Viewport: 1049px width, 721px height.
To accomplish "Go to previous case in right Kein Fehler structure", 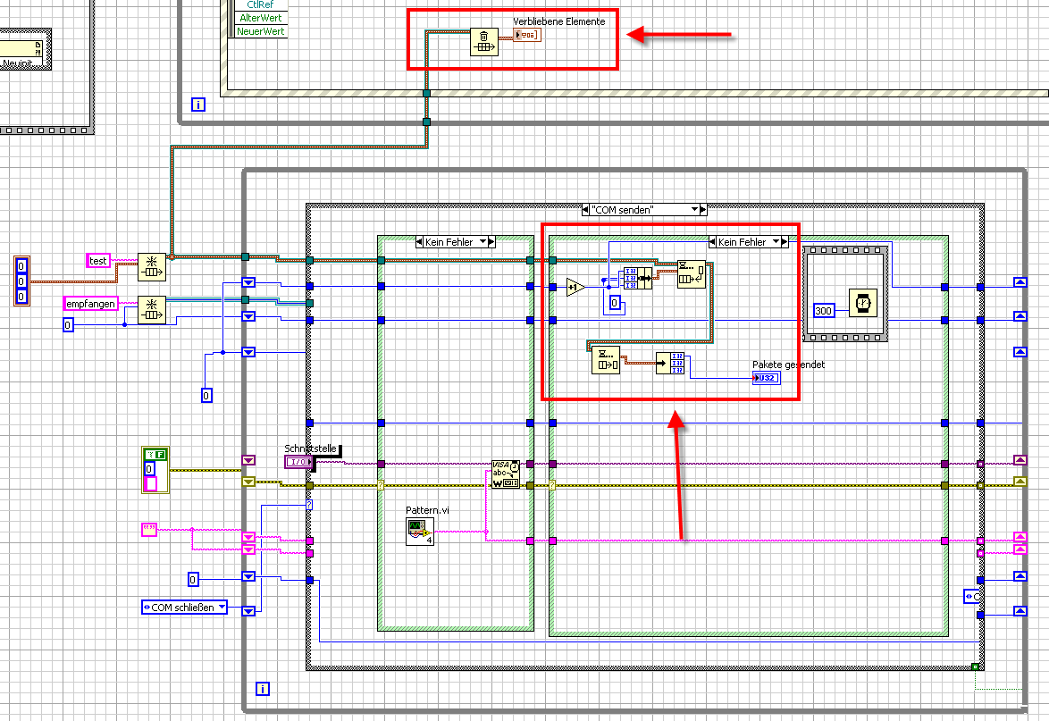I will [x=712, y=241].
